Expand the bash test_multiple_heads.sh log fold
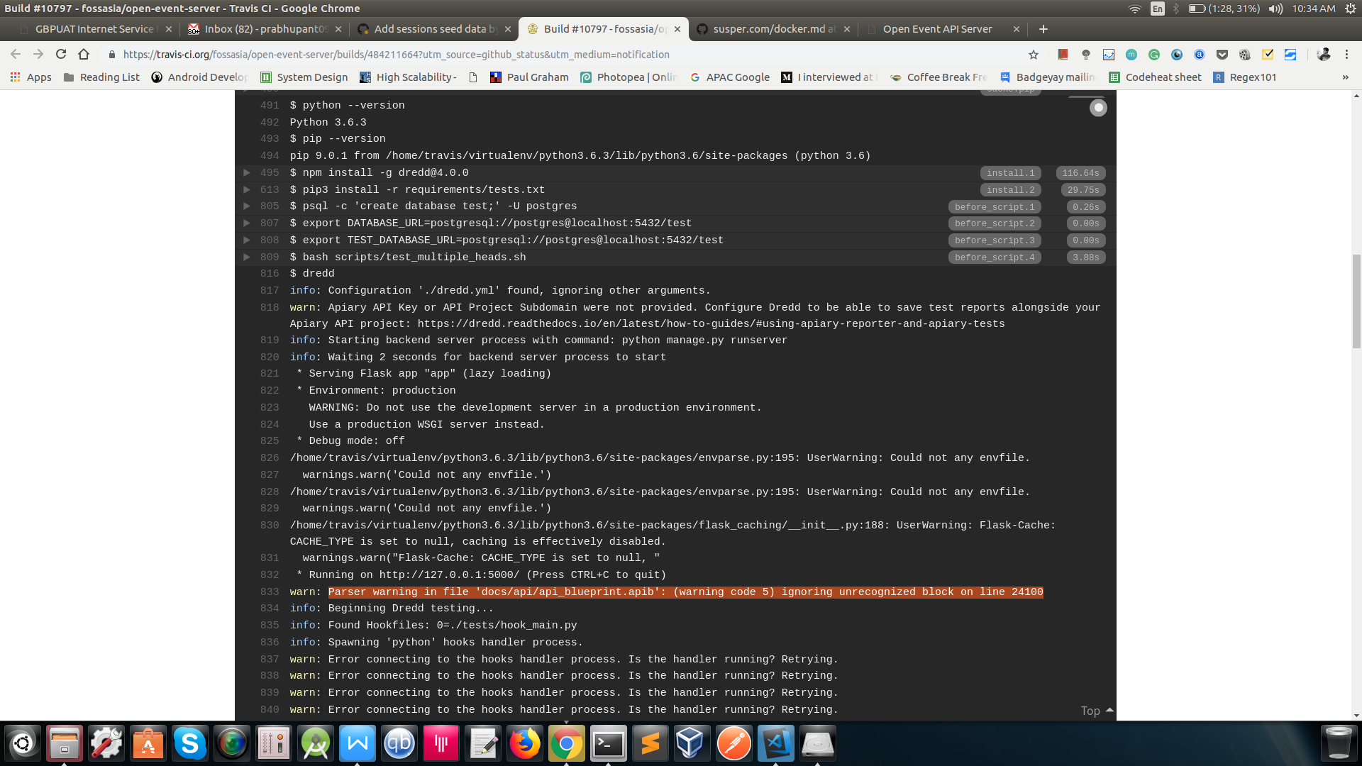This screenshot has height=766, width=1362. point(246,257)
